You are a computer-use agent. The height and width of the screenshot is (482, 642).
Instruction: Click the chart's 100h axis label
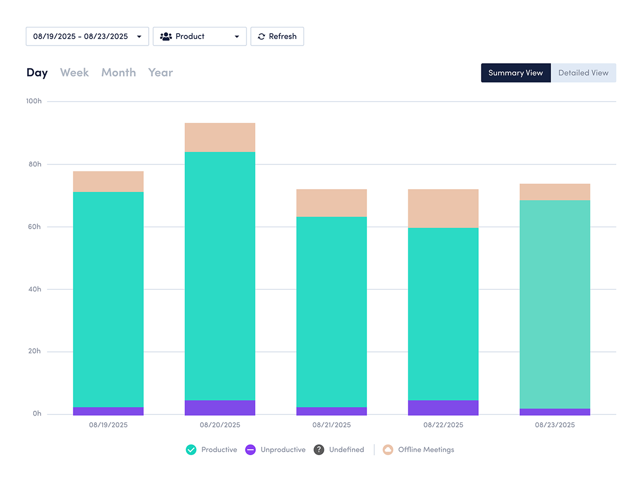pos(34,101)
